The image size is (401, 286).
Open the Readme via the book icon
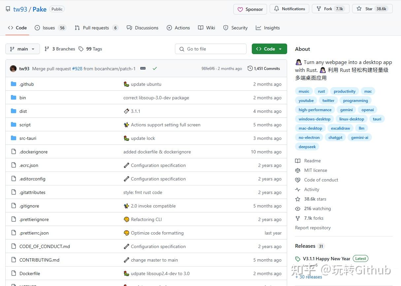click(298, 161)
